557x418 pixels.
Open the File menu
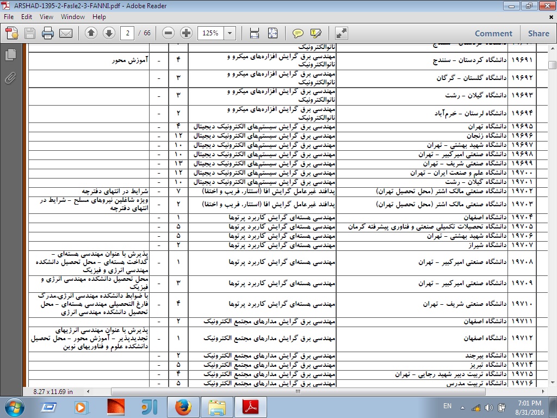coord(9,17)
